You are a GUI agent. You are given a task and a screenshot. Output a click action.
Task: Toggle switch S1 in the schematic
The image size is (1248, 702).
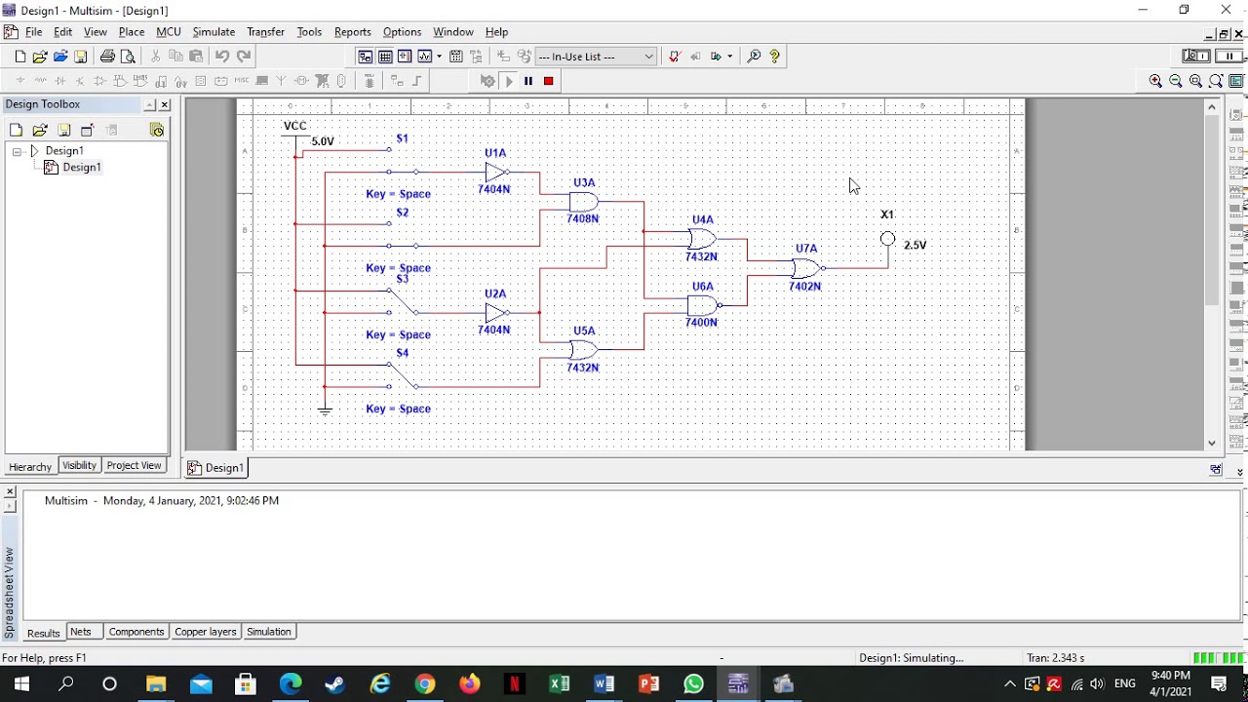coord(402,161)
